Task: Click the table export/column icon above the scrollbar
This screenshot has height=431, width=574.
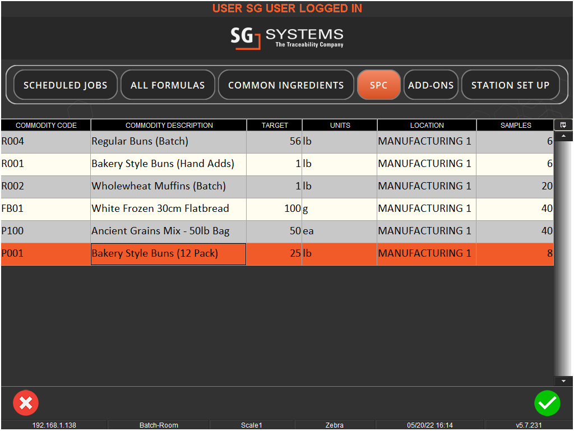Action: (563, 124)
